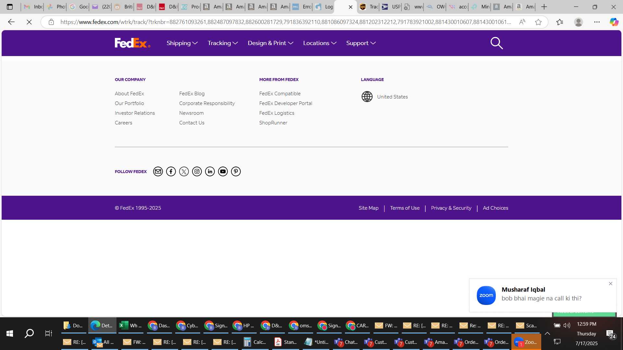Viewport: 623px width, 350px height.
Task: Switch to the Log browser tab
Action: 324,7
